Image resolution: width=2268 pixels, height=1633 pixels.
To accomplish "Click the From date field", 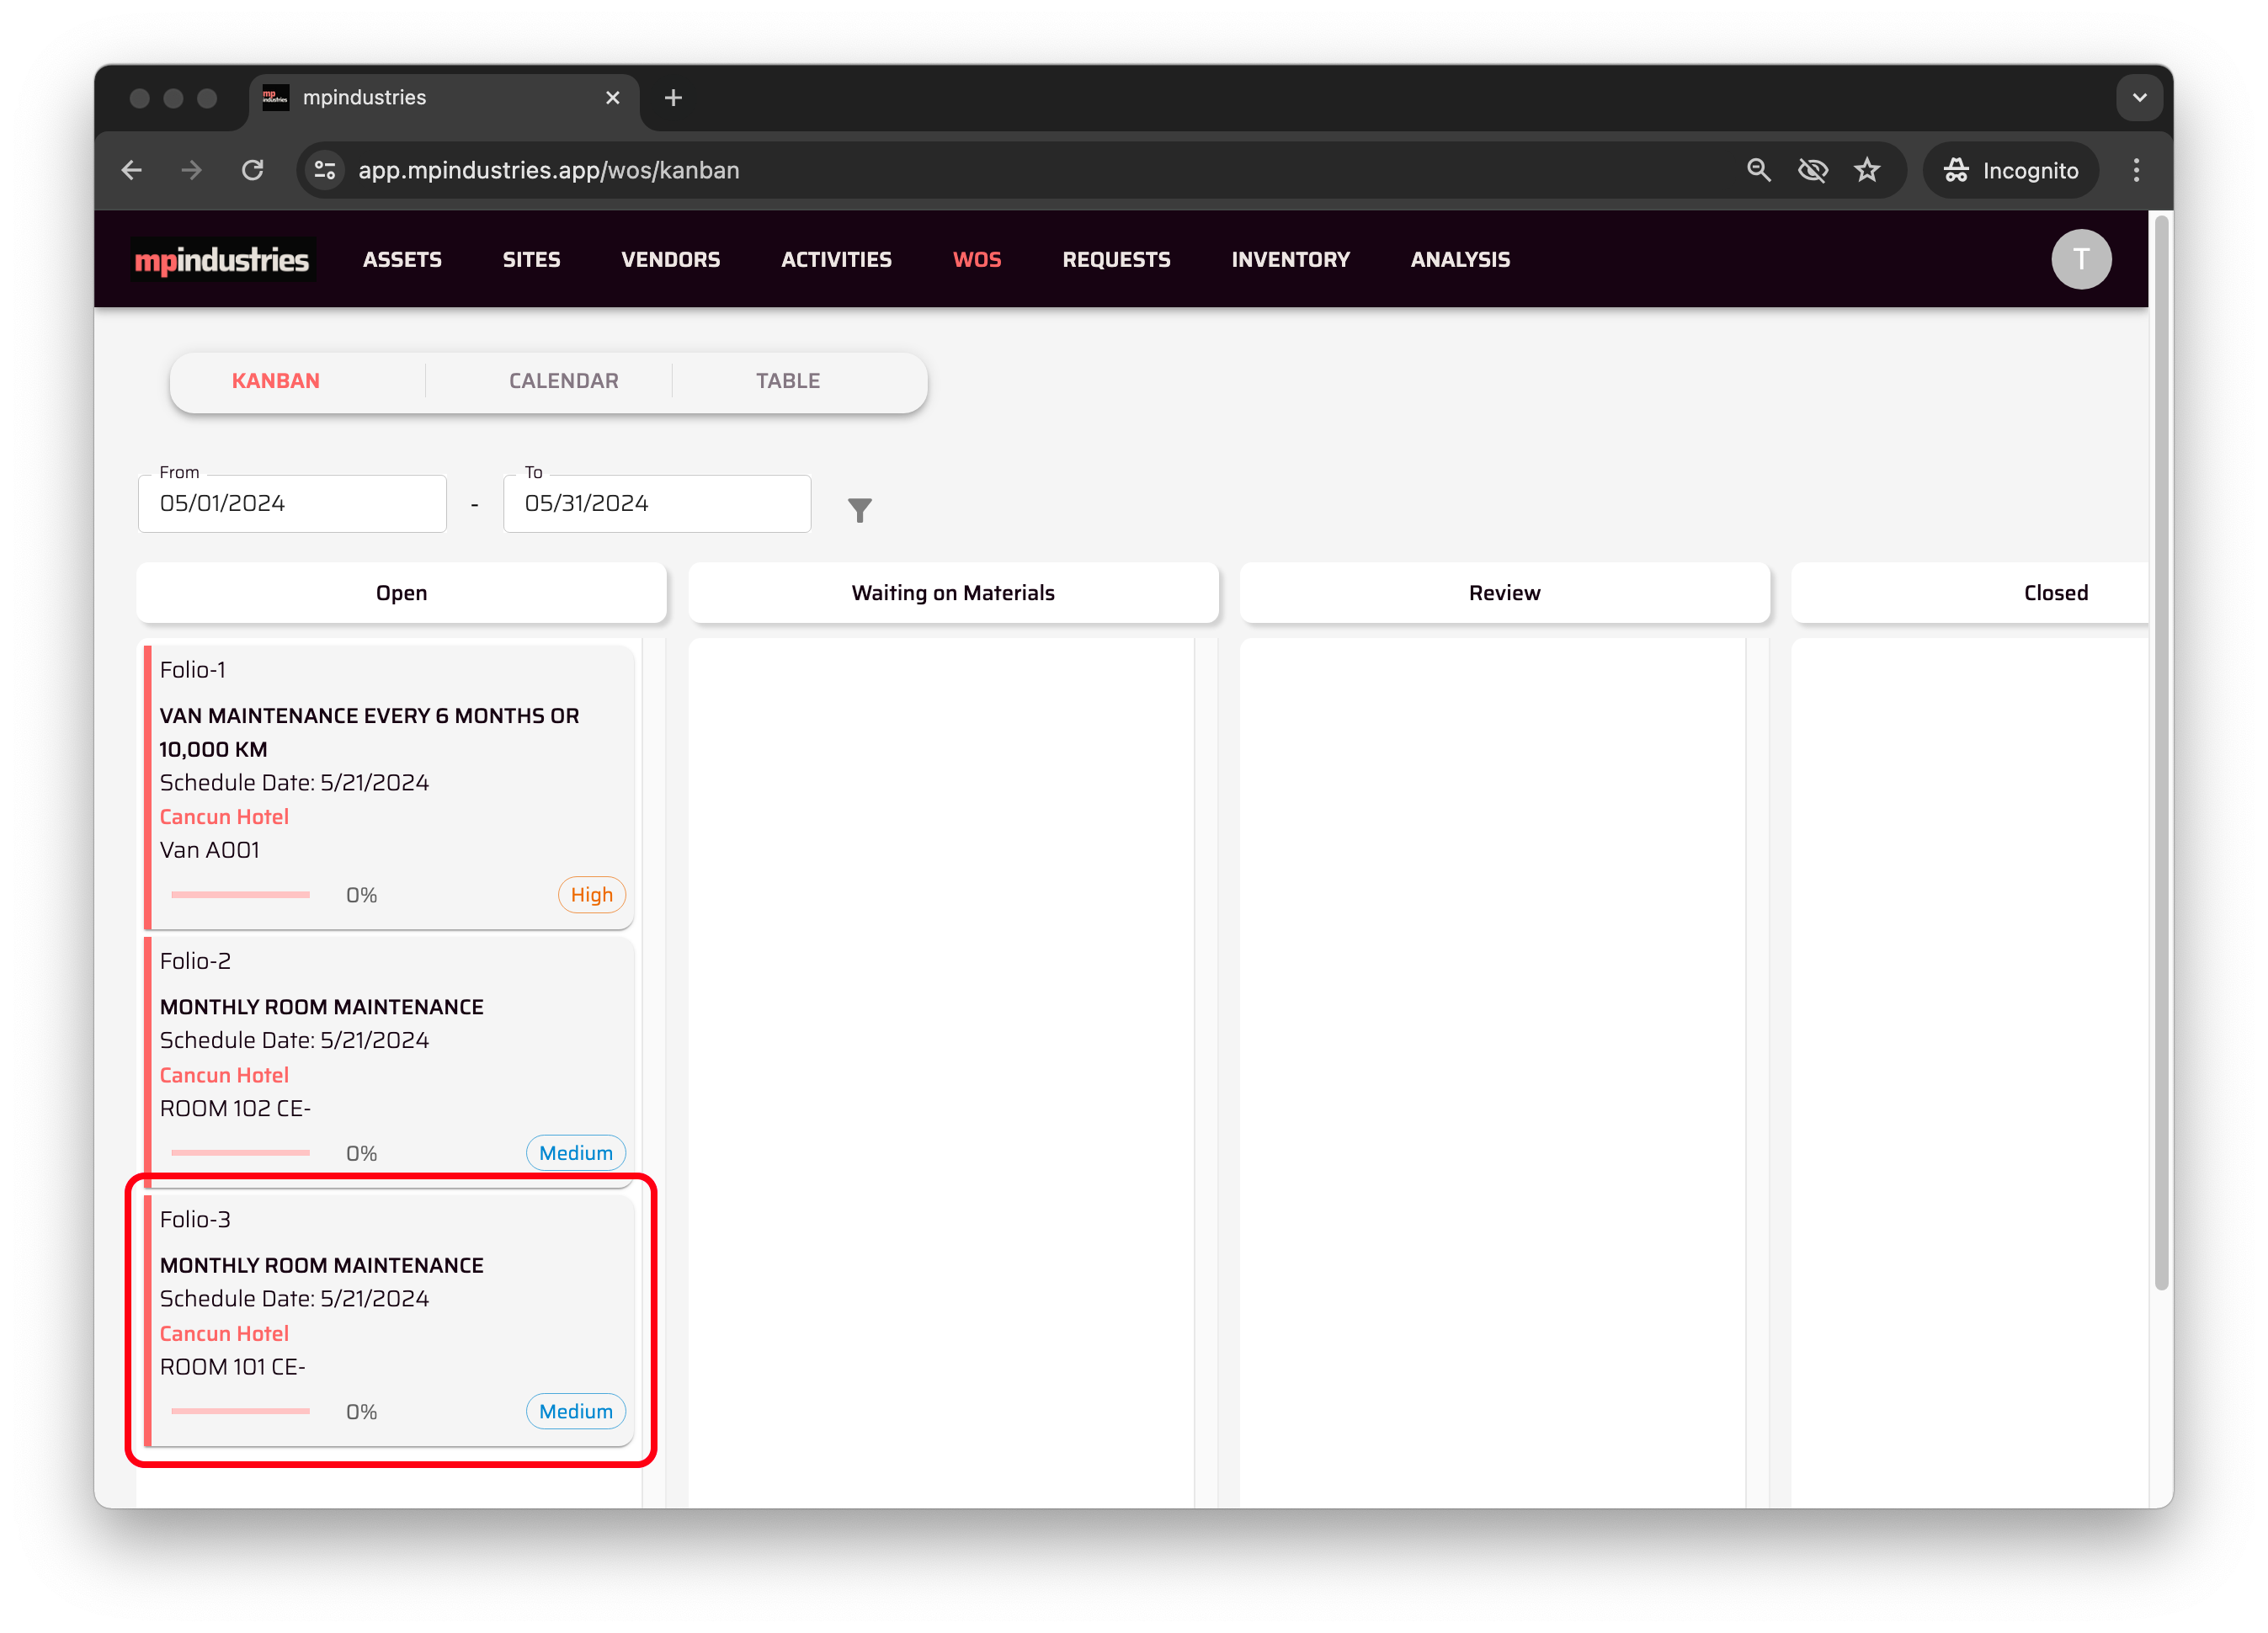I will coord(292,504).
